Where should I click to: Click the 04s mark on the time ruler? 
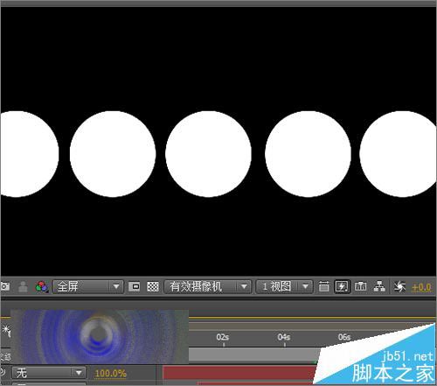tap(284, 338)
